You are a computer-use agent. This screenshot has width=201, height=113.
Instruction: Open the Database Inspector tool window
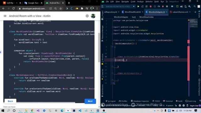[140, 101]
